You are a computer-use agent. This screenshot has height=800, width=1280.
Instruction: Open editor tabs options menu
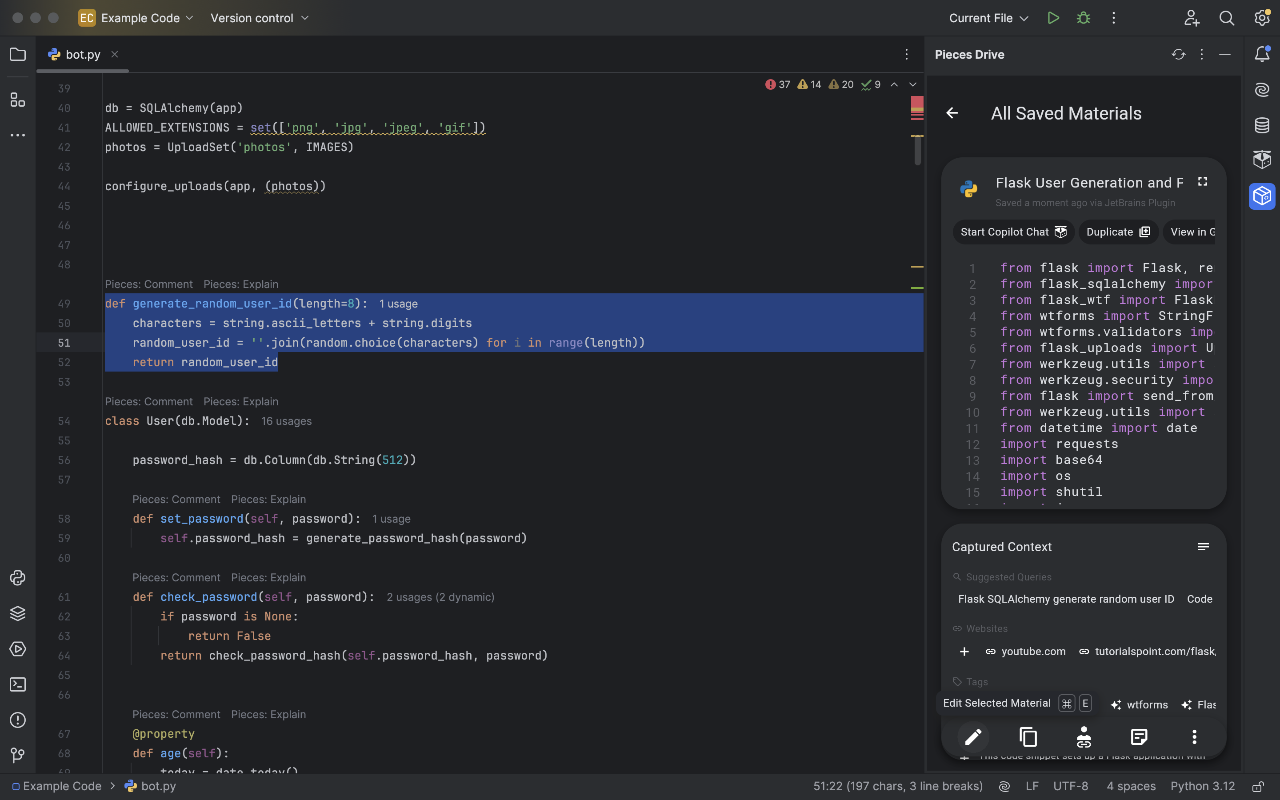906,55
